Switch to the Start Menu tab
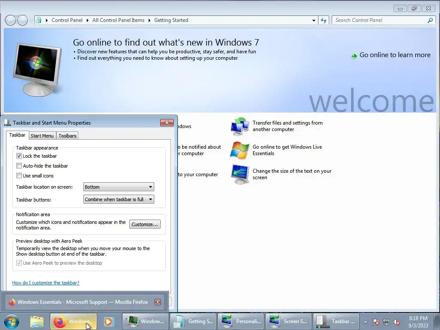This screenshot has width=440, height=330. (42, 136)
